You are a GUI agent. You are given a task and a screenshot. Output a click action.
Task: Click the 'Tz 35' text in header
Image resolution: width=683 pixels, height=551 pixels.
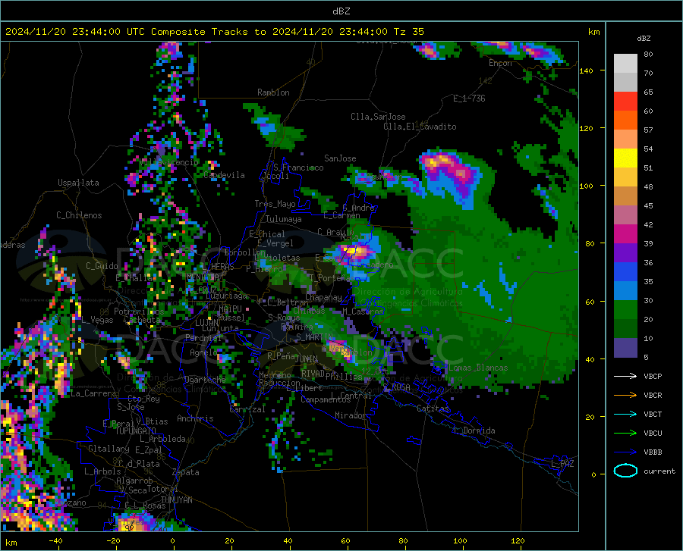click(x=408, y=32)
